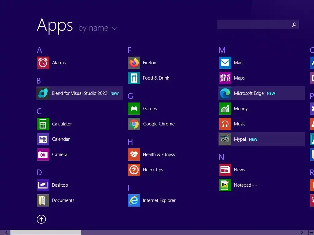Click the 'Blend for Visual Studio 2022' text
The width and height of the screenshot is (314, 235).
tap(79, 93)
